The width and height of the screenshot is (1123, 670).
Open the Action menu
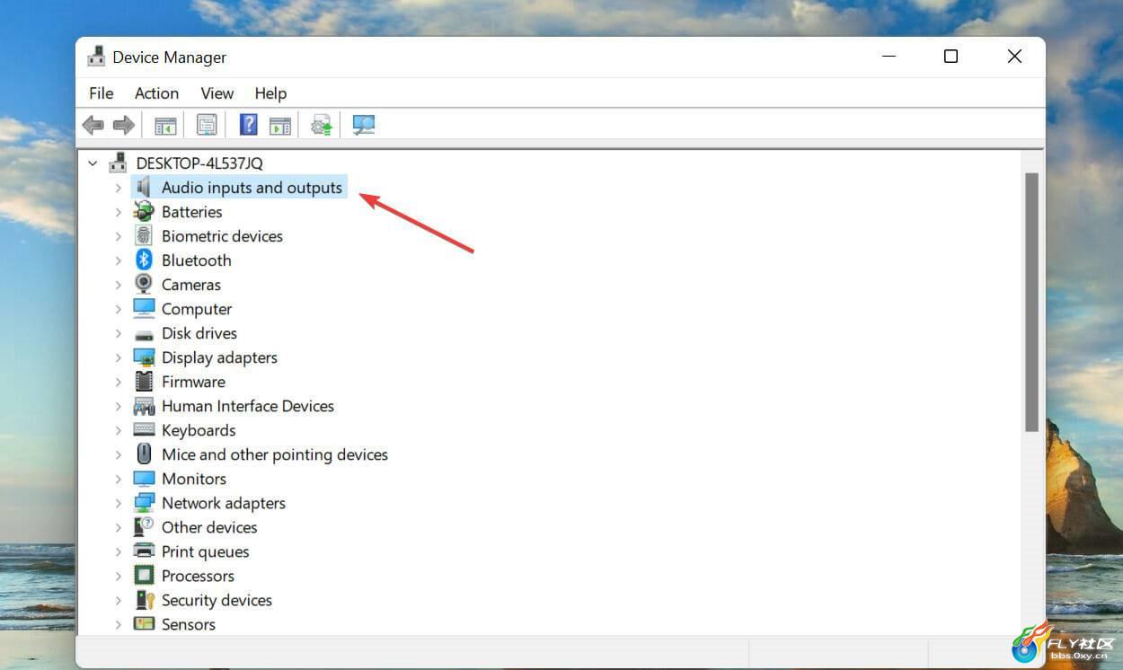pos(156,93)
